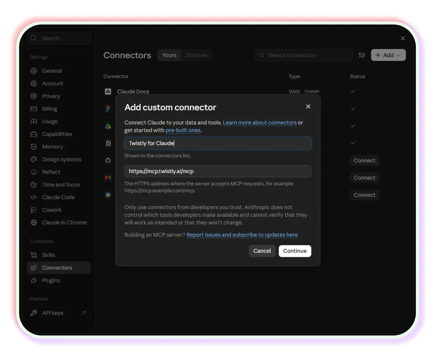Click the Figma connector icon

coord(108,108)
